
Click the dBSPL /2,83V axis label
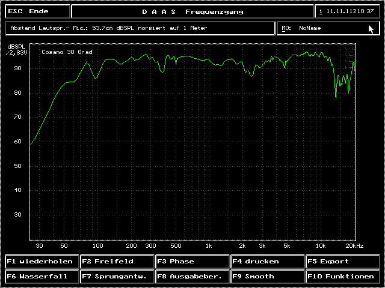tap(16, 49)
